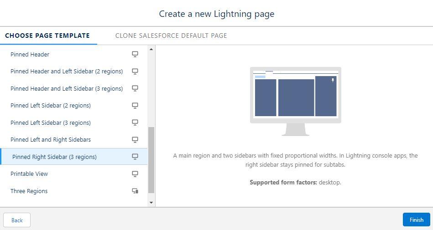Click desktop icon for Pinned Left Sidebar (2 regions)
This screenshot has width=433, height=230.
tap(135, 106)
